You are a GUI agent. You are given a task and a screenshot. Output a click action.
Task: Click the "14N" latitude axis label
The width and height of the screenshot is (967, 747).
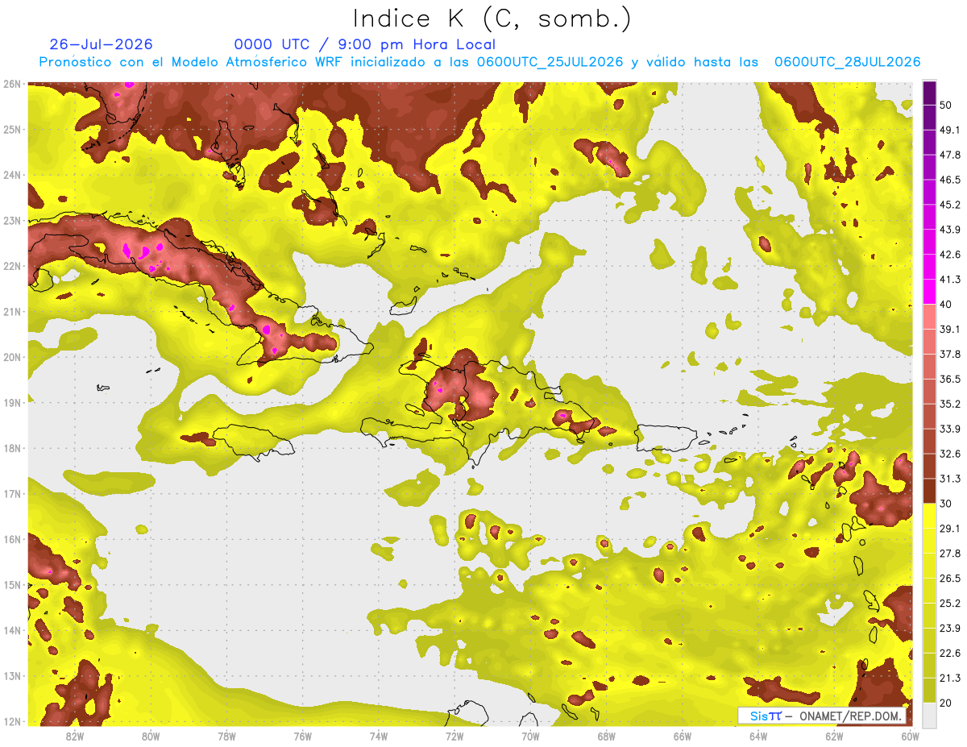tap(12, 630)
